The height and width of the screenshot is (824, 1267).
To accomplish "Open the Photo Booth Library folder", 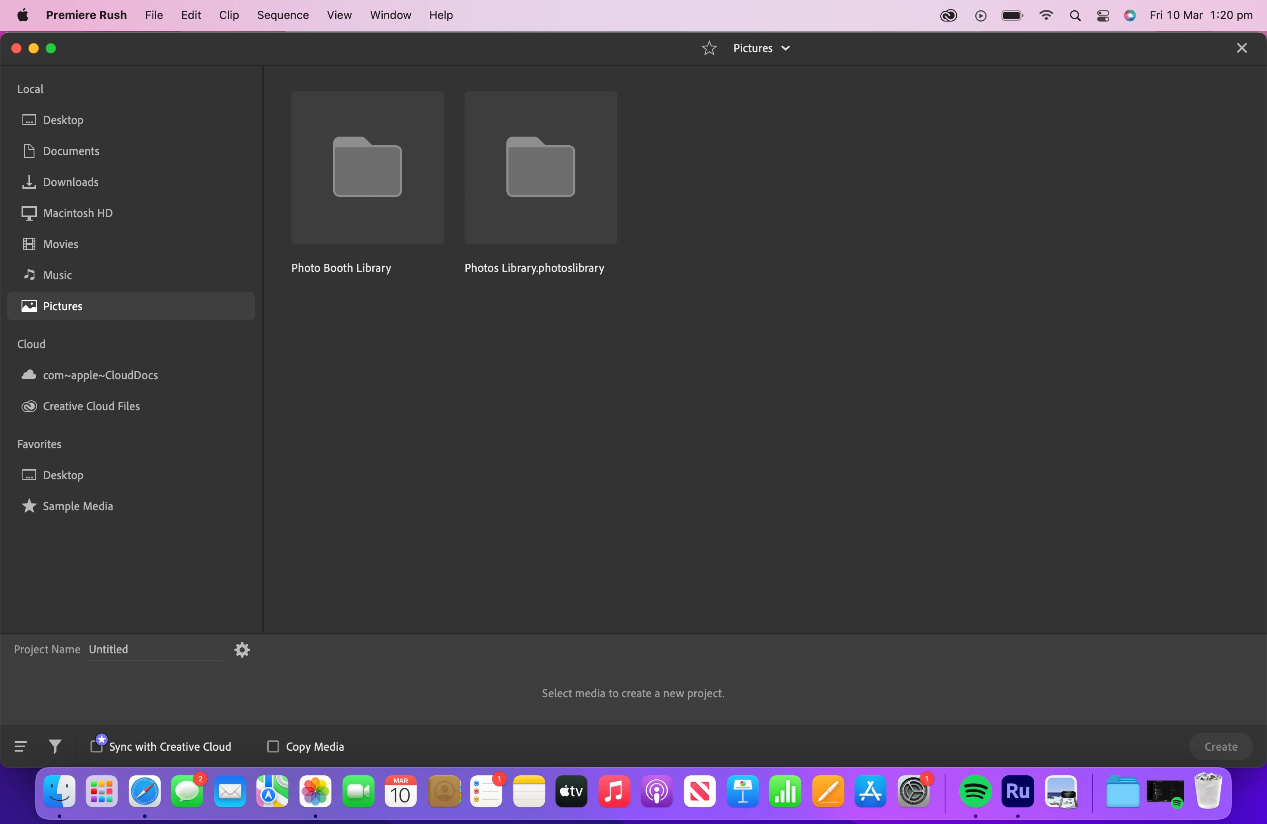I will tap(367, 168).
